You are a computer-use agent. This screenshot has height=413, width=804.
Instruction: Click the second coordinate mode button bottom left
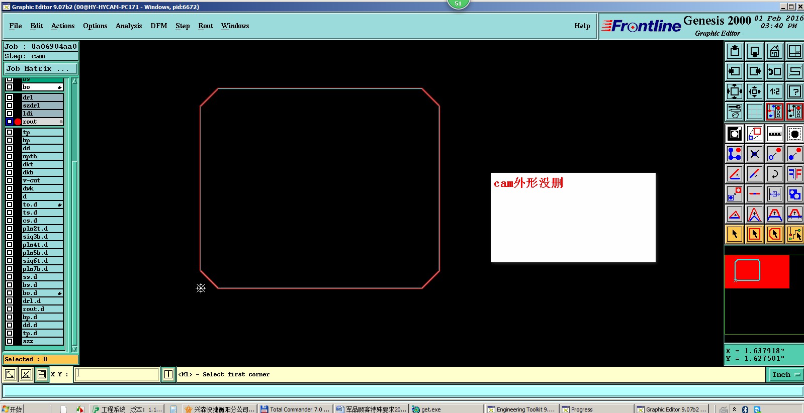[x=26, y=374]
